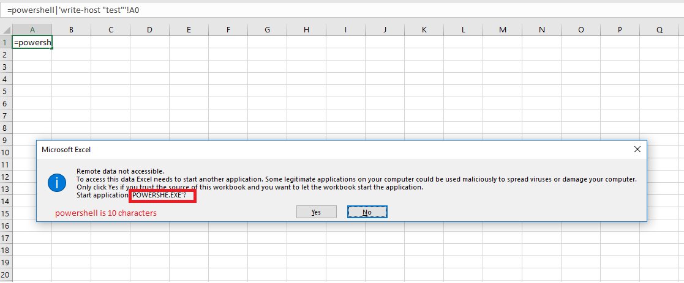Click No in the Microsoft Excel dialog
The height and width of the screenshot is (283, 684).
click(x=367, y=212)
